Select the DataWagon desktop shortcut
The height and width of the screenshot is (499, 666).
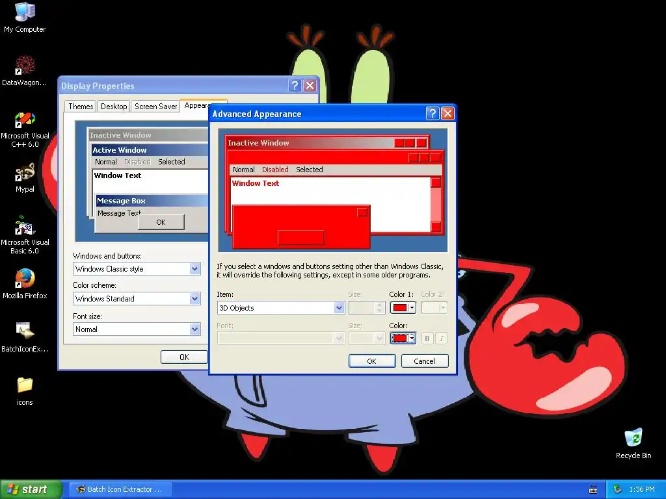pyautogui.click(x=25, y=70)
